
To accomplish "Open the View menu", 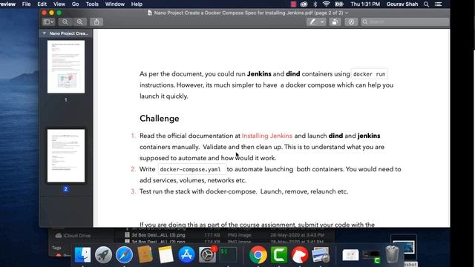I will coord(59,4).
